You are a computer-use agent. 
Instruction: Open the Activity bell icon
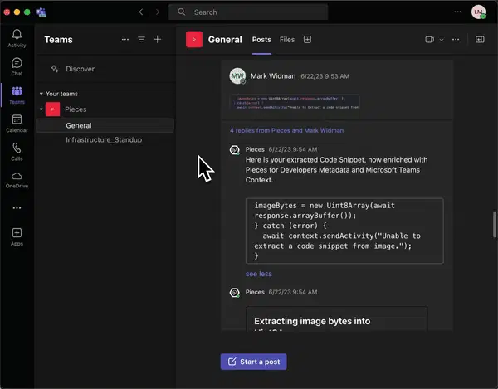coord(17,38)
